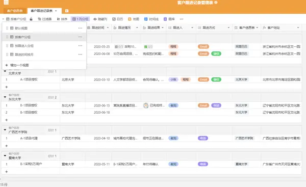Screen dimensions: 306x187
Task: Open the 客户信息表 column dropdown arrow
Action: coord(257,28)
